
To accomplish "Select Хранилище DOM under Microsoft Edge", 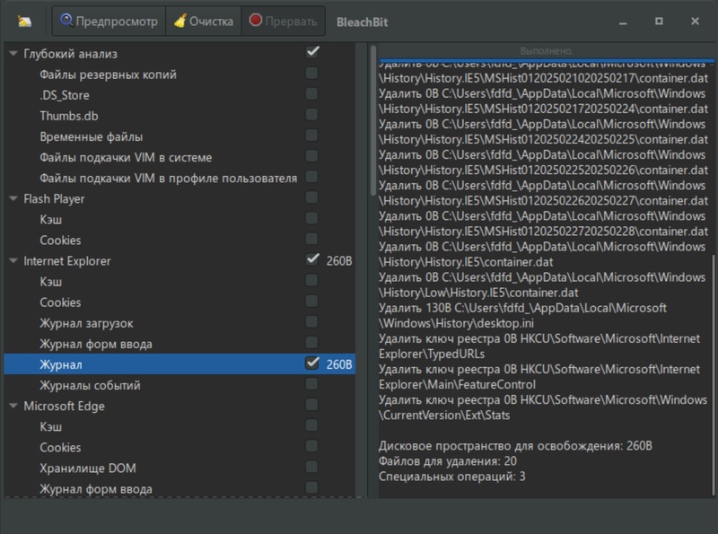I will click(x=87, y=468).
